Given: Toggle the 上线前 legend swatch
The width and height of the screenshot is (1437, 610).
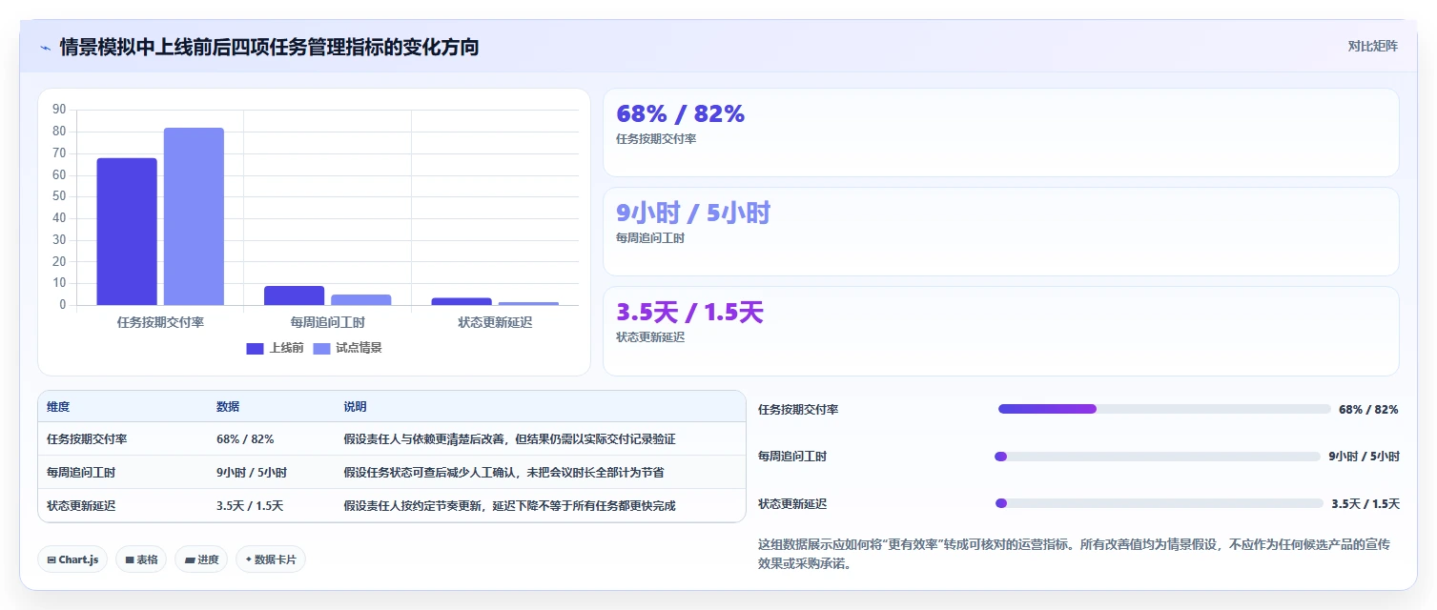Looking at the screenshot, I should coord(255,348).
